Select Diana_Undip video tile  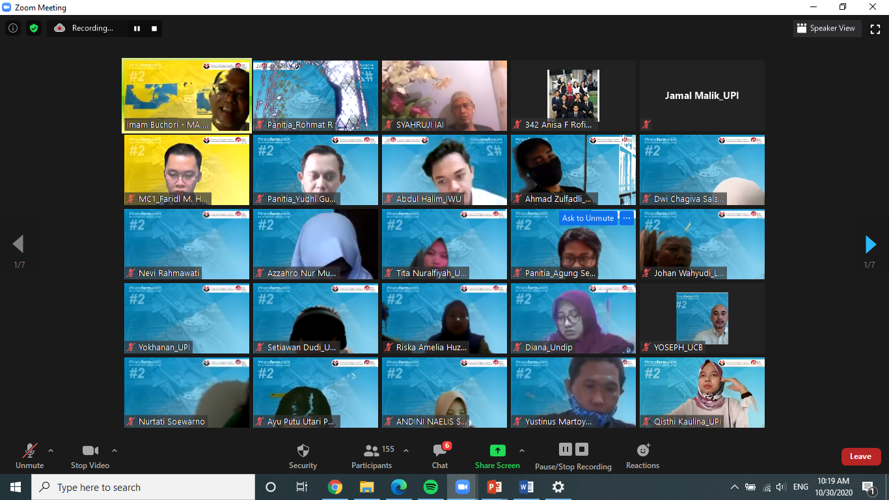(573, 318)
